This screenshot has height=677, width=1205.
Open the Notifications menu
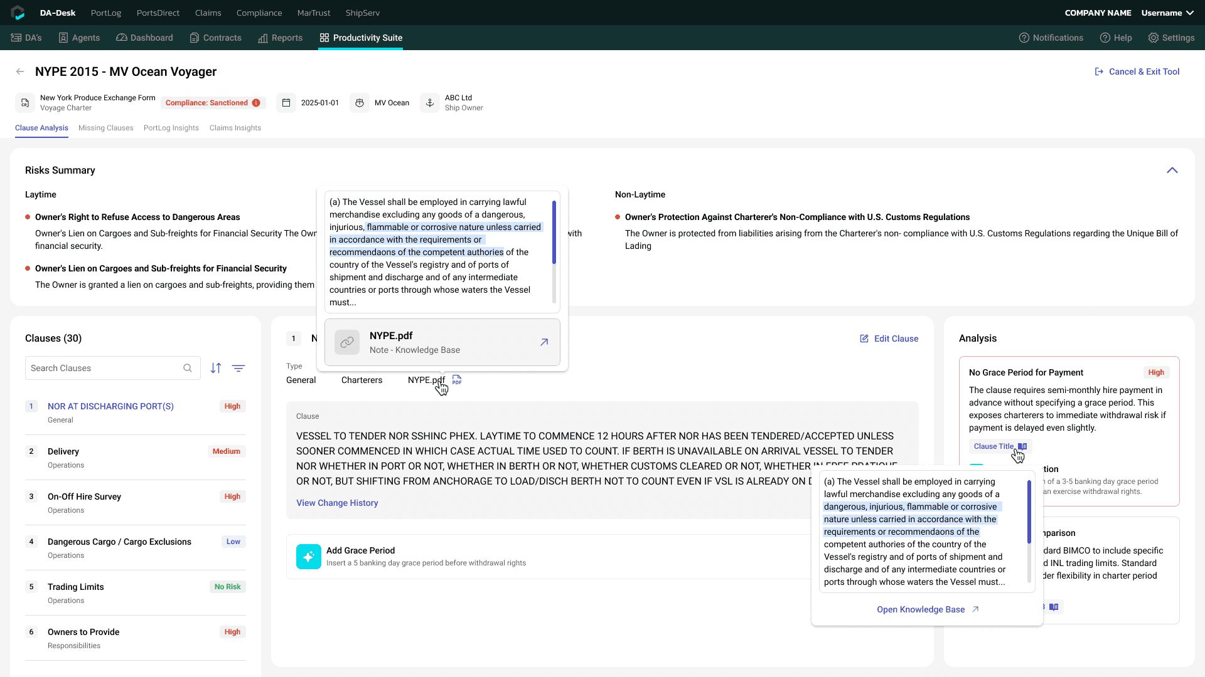[1051, 38]
